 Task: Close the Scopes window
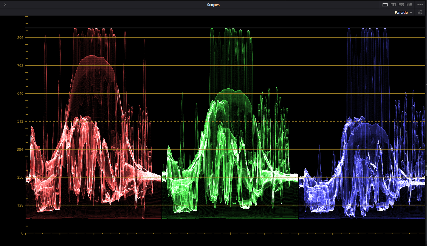click(x=5, y=5)
